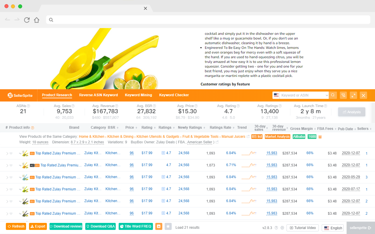
Task: Click Download reviews button
Action: click(66, 226)
